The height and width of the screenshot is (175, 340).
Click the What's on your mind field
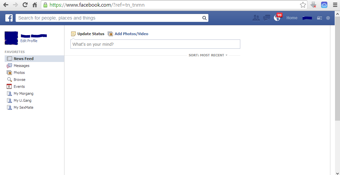(155, 44)
